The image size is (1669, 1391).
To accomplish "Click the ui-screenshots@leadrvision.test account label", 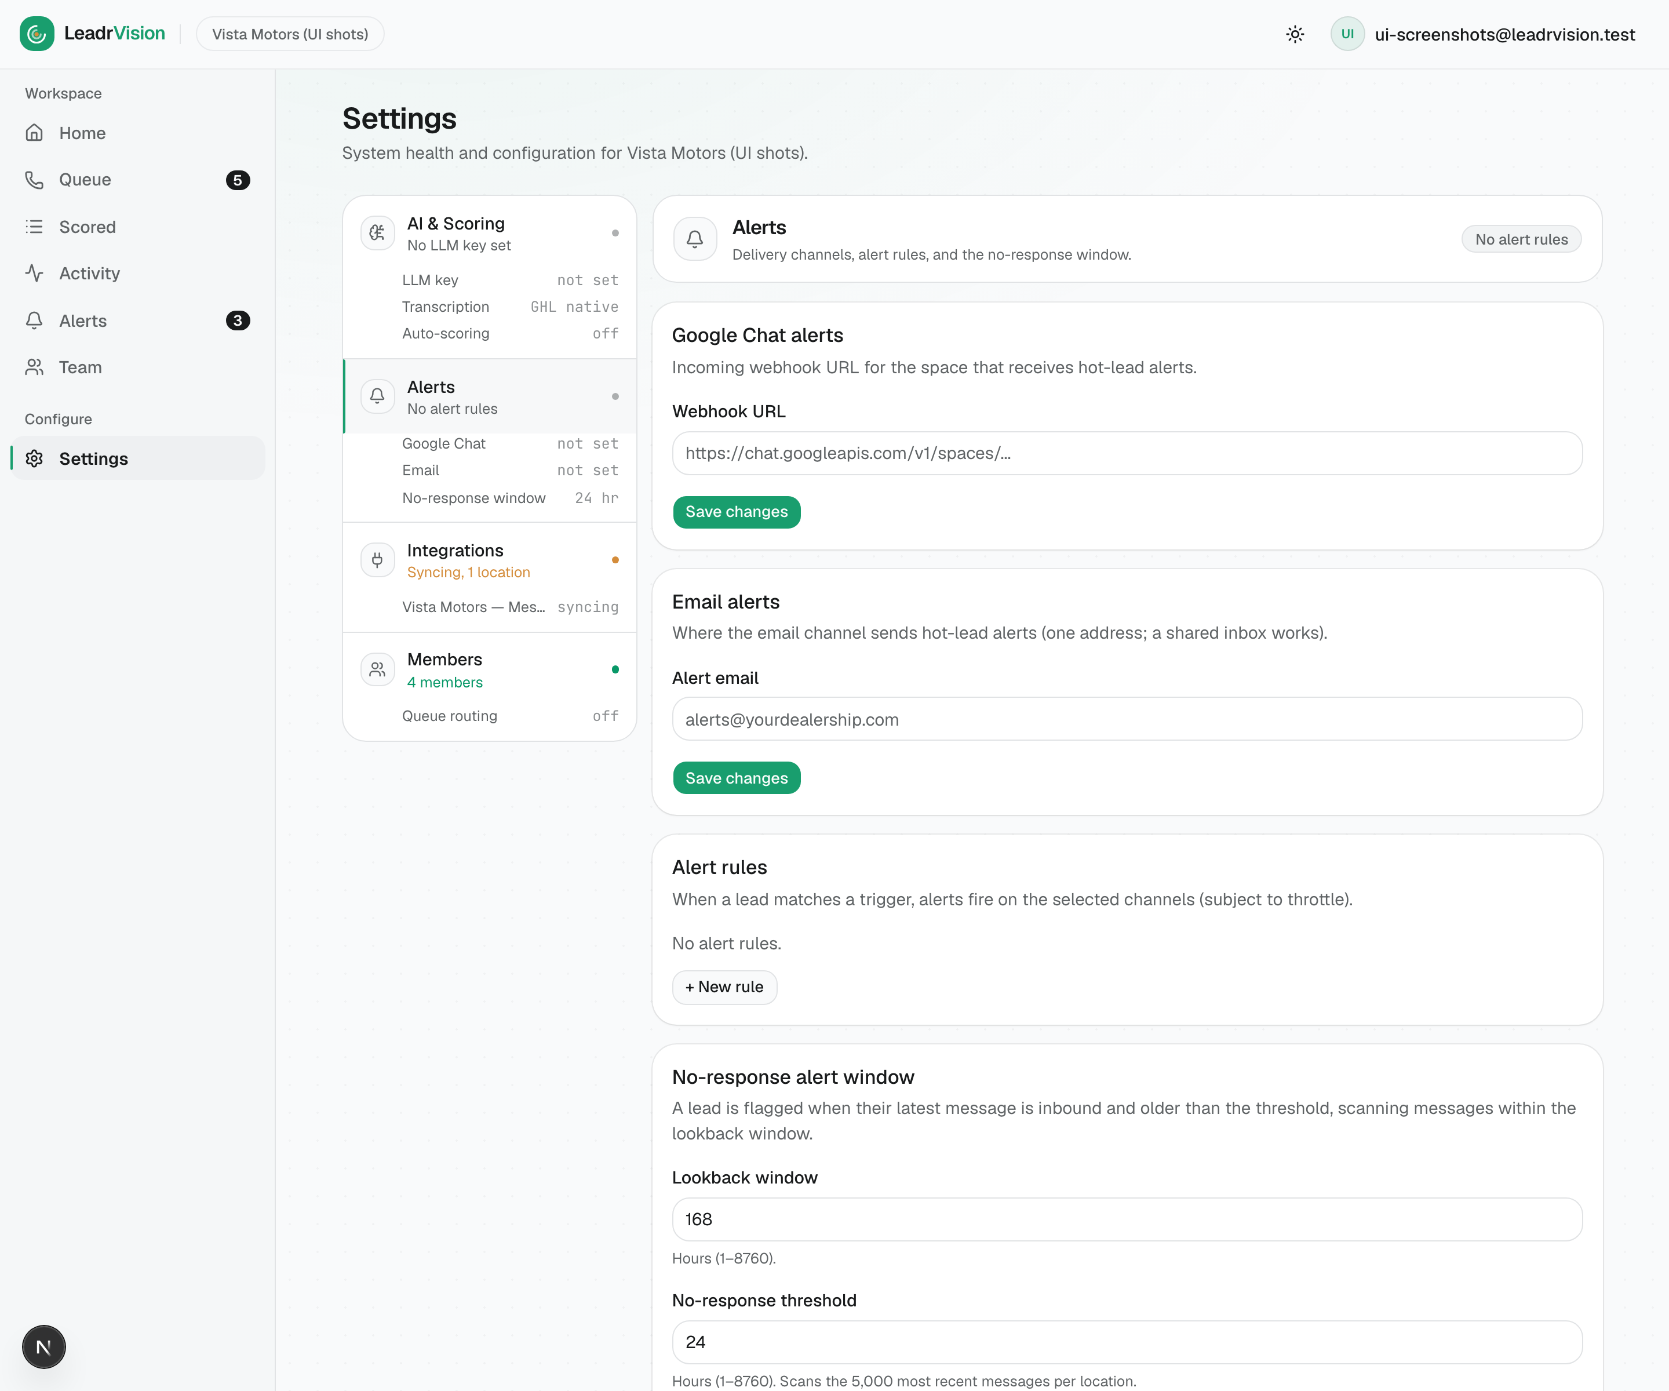I will (1504, 34).
